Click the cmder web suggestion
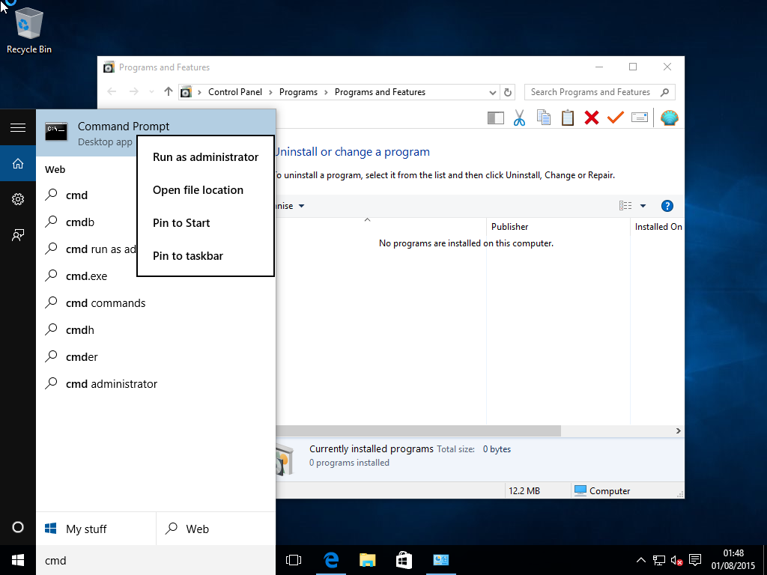The height and width of the screenshot is (575, 767). [x=156, y=356]
